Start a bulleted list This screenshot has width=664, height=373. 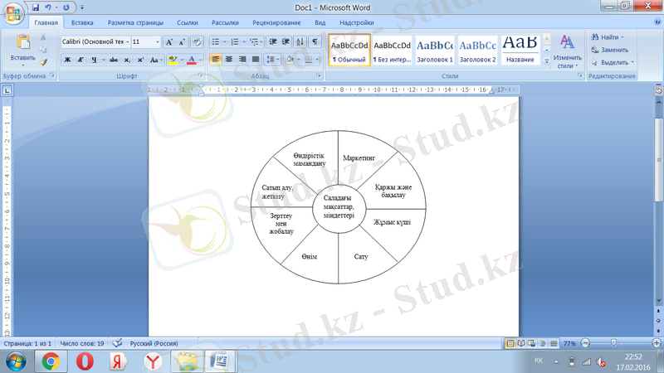click(x=215, y=41)
